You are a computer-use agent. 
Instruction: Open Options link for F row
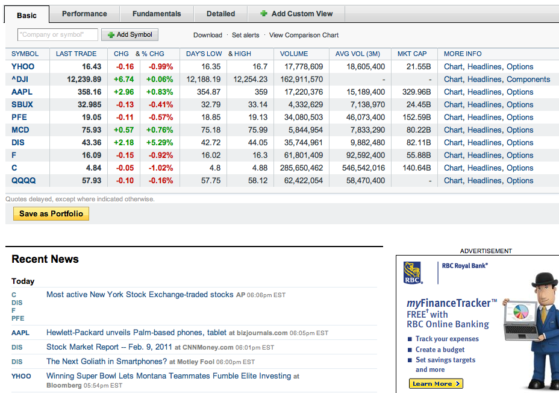520,155
